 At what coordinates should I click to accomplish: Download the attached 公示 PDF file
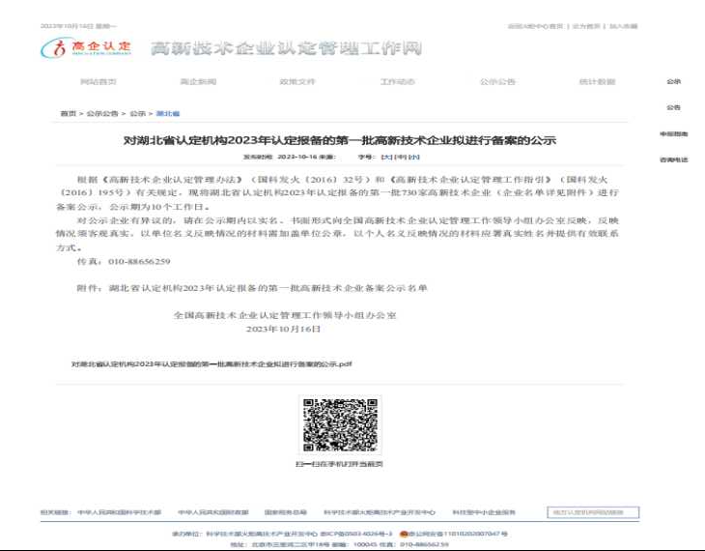point(211,364)
